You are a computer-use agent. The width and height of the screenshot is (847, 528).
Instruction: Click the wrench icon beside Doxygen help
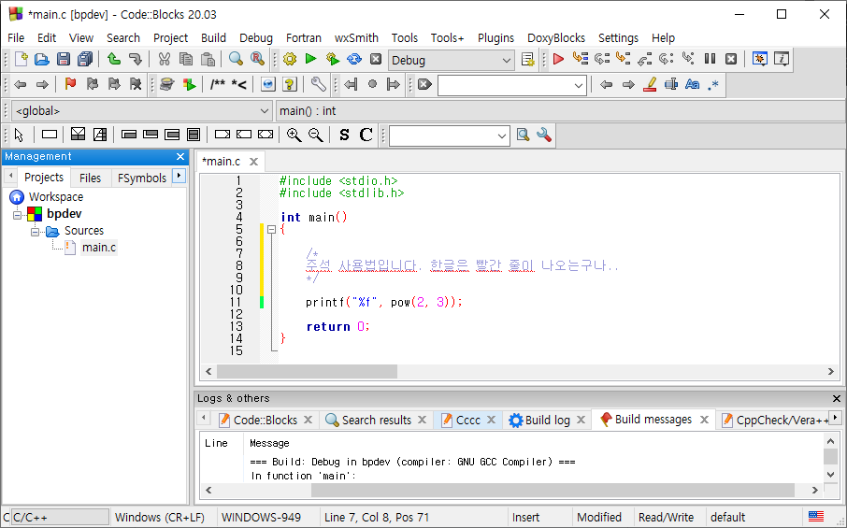click(318, 84)
